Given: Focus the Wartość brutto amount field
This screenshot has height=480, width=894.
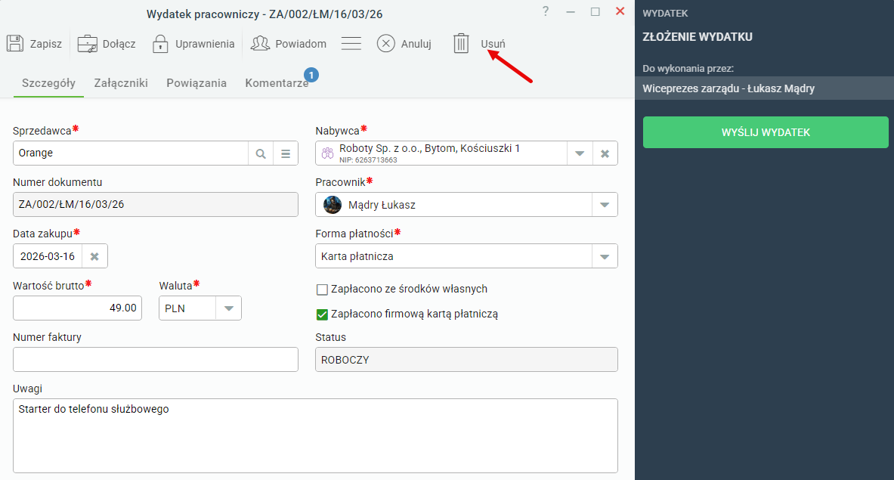Looking at the screenshot, I should 78,308.
